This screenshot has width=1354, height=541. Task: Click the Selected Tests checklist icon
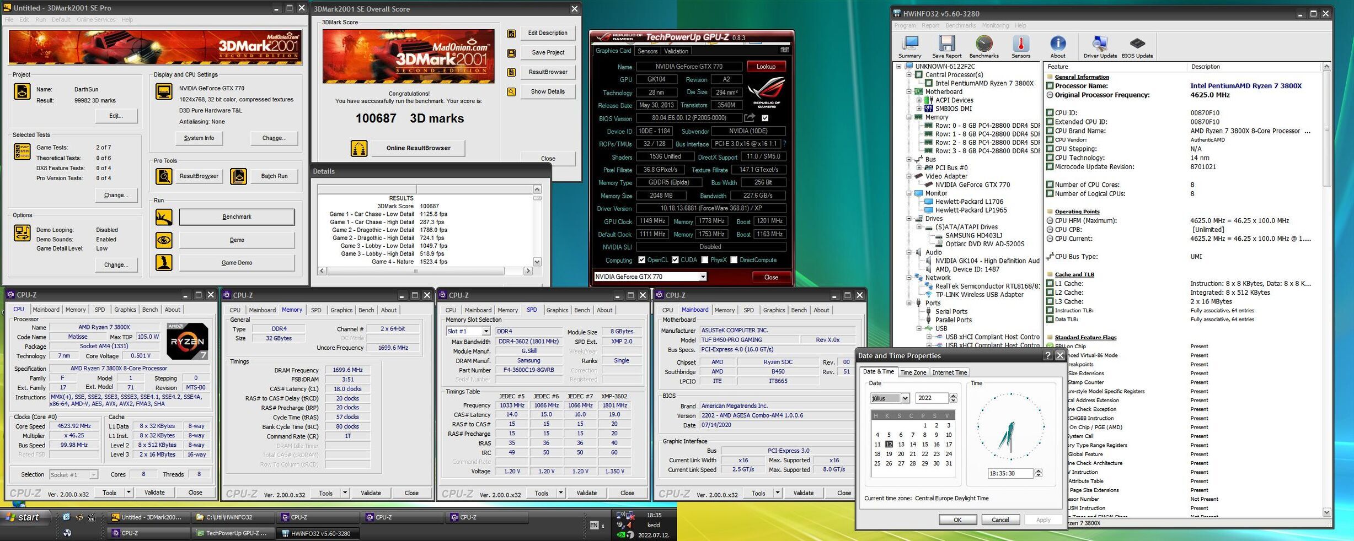coord(22,152)
